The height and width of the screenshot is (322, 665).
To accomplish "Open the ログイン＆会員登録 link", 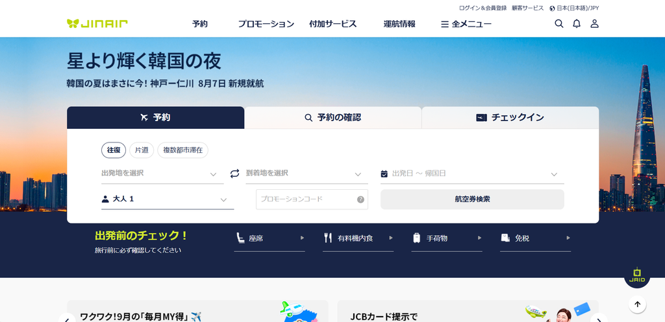I will pyautogui.click(x=483, y=8).
